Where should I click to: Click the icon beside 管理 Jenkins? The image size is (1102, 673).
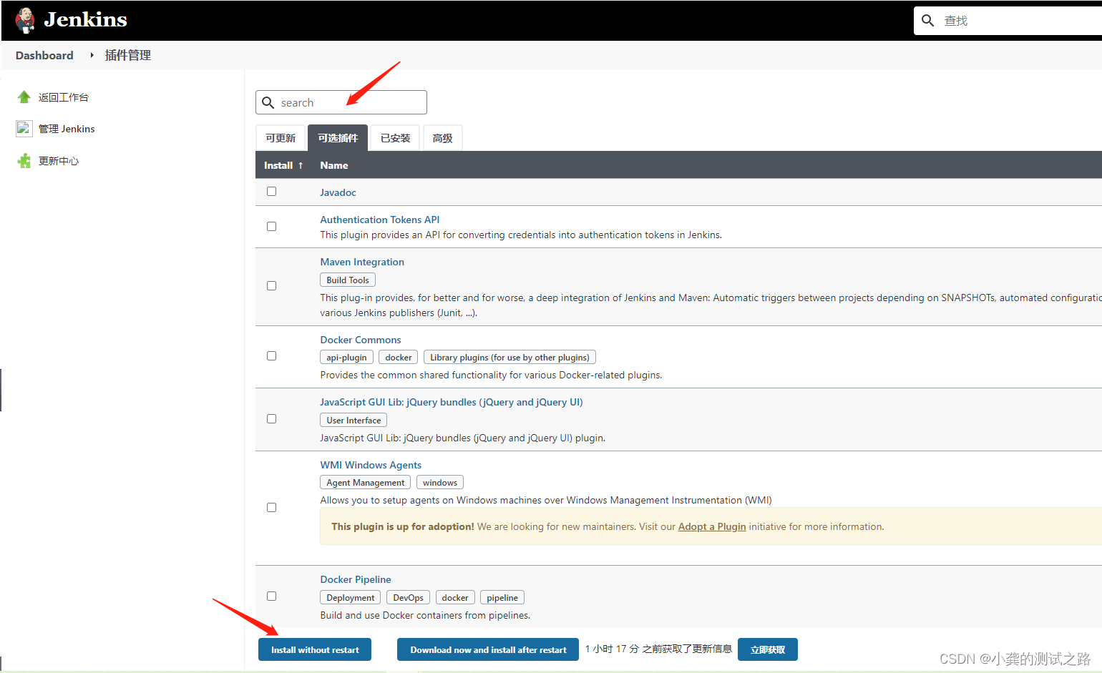coord(24,129)
